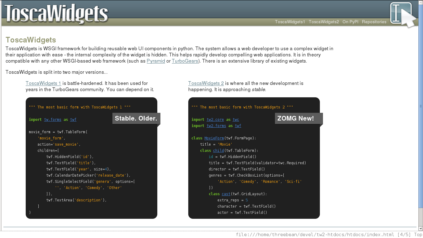
Task: Click 'The most basic form with ToscaWidgets 1' comment
Action: [80, 107]
